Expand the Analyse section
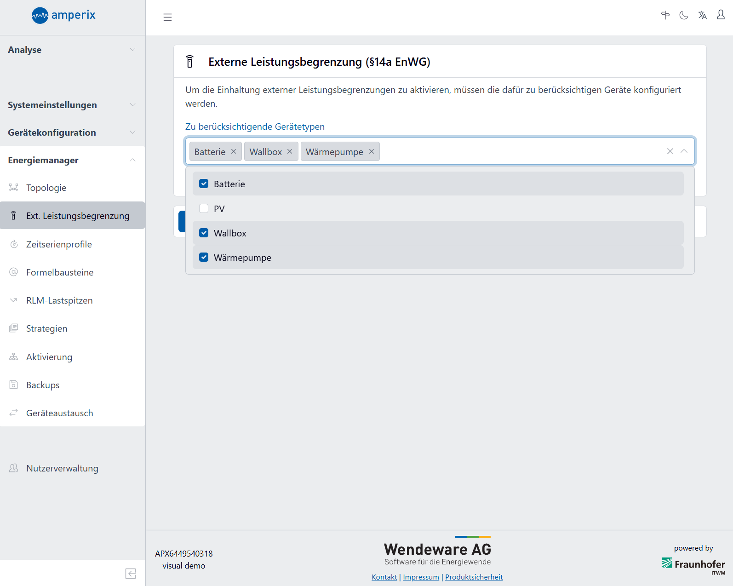The width and height of the screenshot is (733, 586). pyautogui.click(x=73, y=50)
